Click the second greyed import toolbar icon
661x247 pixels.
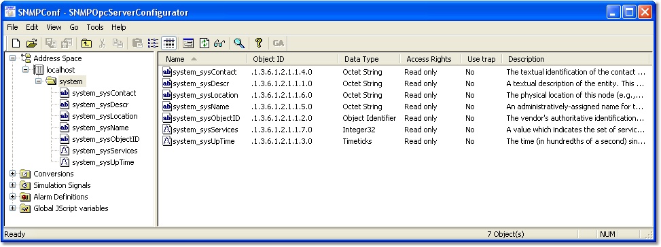pos(67,43)
